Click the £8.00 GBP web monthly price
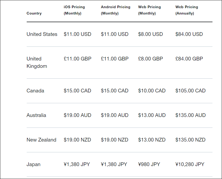This screenshot has width=222, height=179. [x=150, y=59]
